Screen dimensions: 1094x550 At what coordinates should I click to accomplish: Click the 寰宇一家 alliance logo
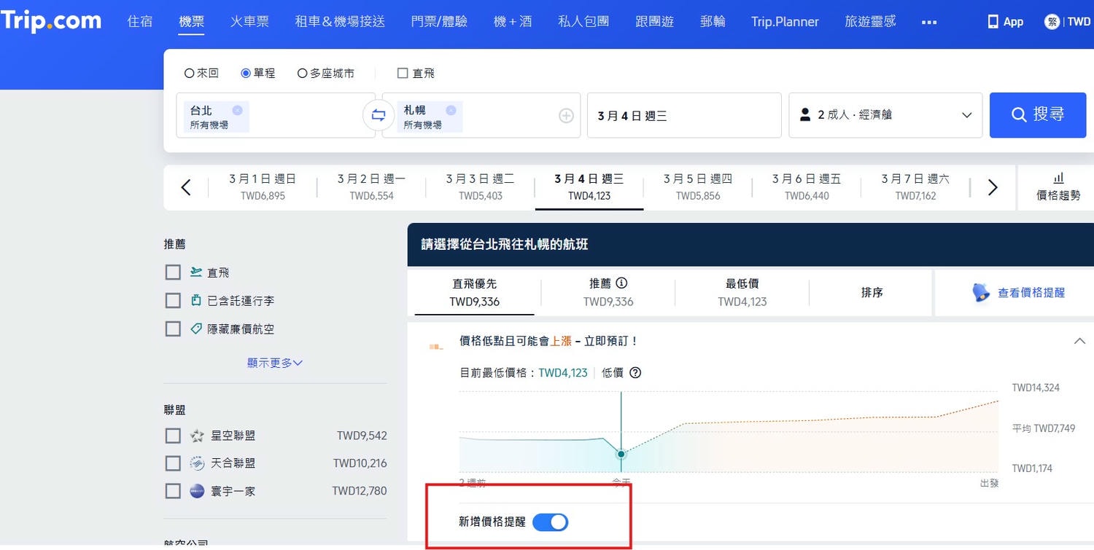(x=197, y=491)
